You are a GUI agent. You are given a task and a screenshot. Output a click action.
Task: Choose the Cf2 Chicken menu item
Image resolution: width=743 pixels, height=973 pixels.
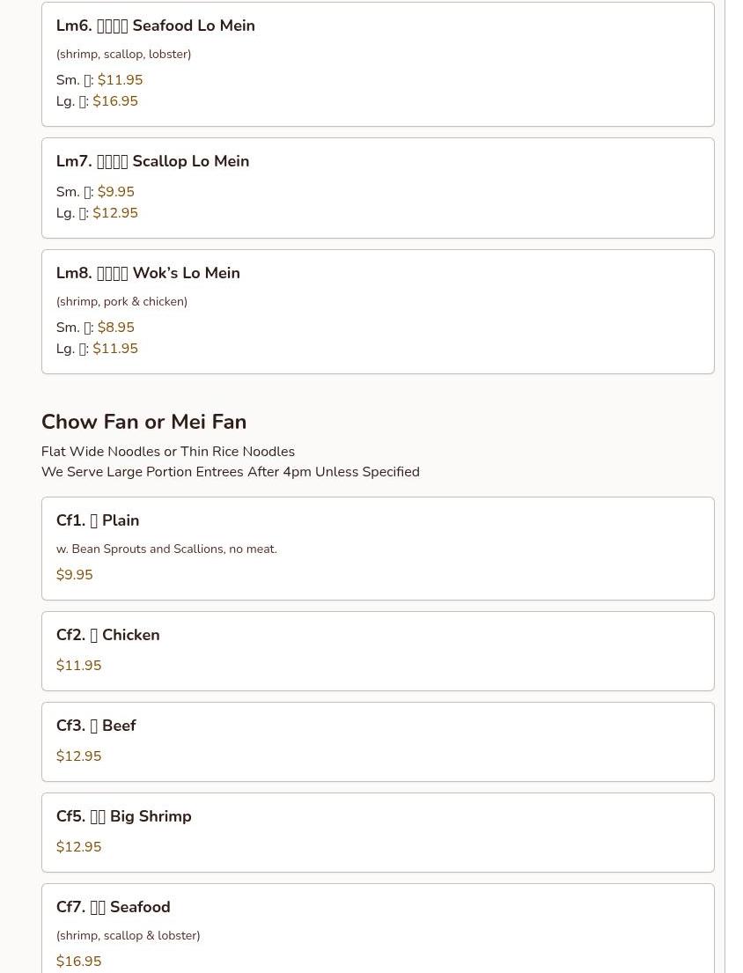click(108, 636)
